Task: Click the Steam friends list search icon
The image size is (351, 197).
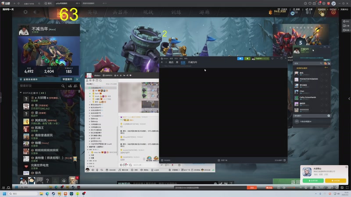Action: coord(321,63)
